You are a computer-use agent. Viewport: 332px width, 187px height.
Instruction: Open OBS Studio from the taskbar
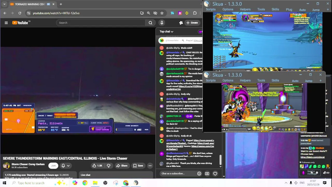(105, 183)
